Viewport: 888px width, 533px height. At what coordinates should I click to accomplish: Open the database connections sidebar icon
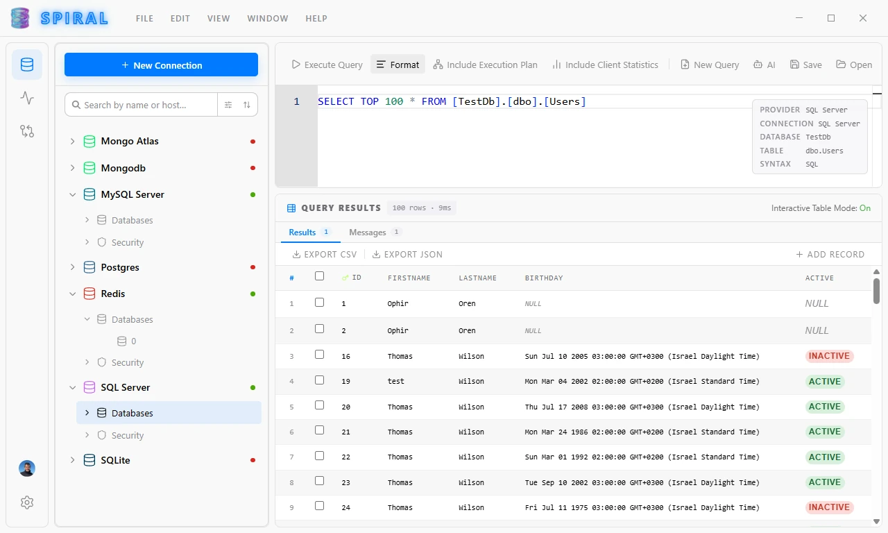pyautogui.click(x=27, y=65)
